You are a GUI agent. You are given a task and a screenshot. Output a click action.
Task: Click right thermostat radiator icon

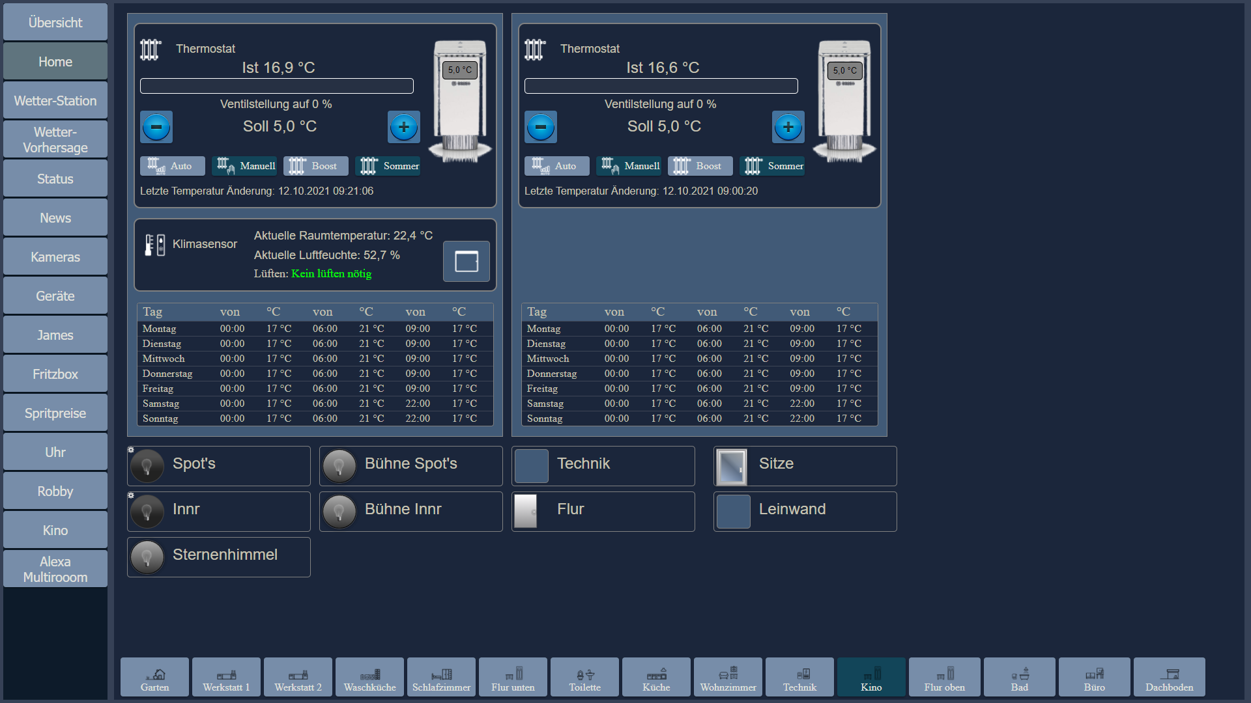[535, 49]
